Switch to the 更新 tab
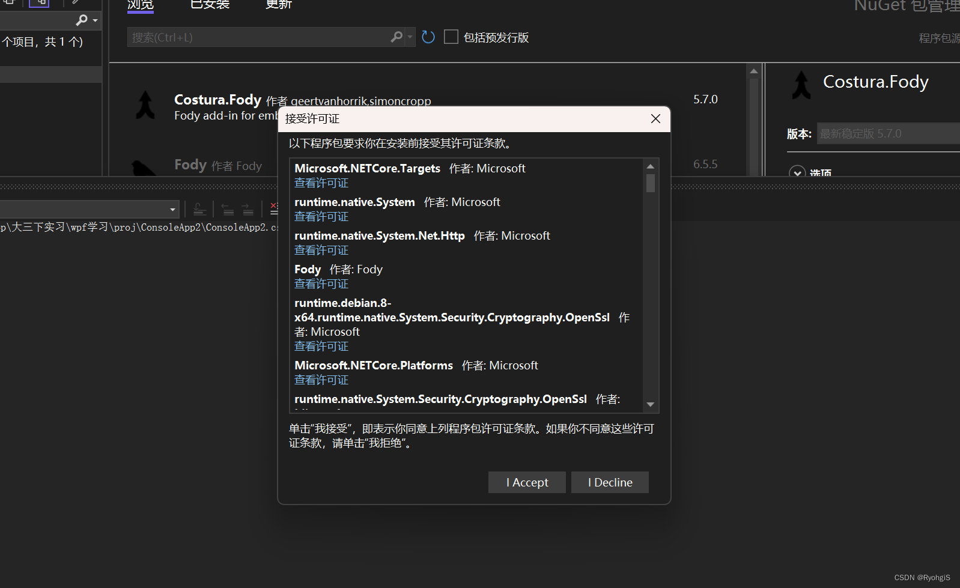 (279, 5)
